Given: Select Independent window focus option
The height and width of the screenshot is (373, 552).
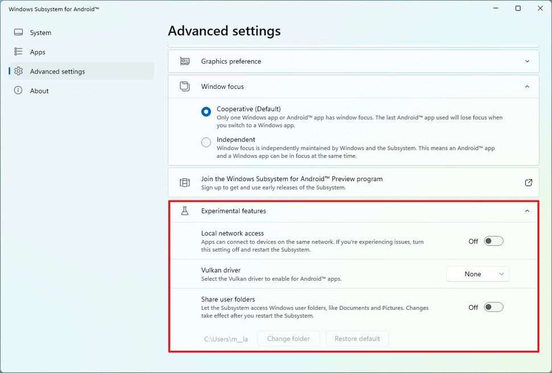Looking at the screenshot, I should pos(207,142).
